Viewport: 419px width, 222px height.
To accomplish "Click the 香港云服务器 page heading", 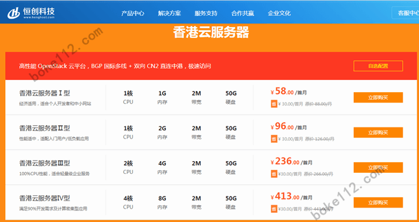I will point(211,32).
